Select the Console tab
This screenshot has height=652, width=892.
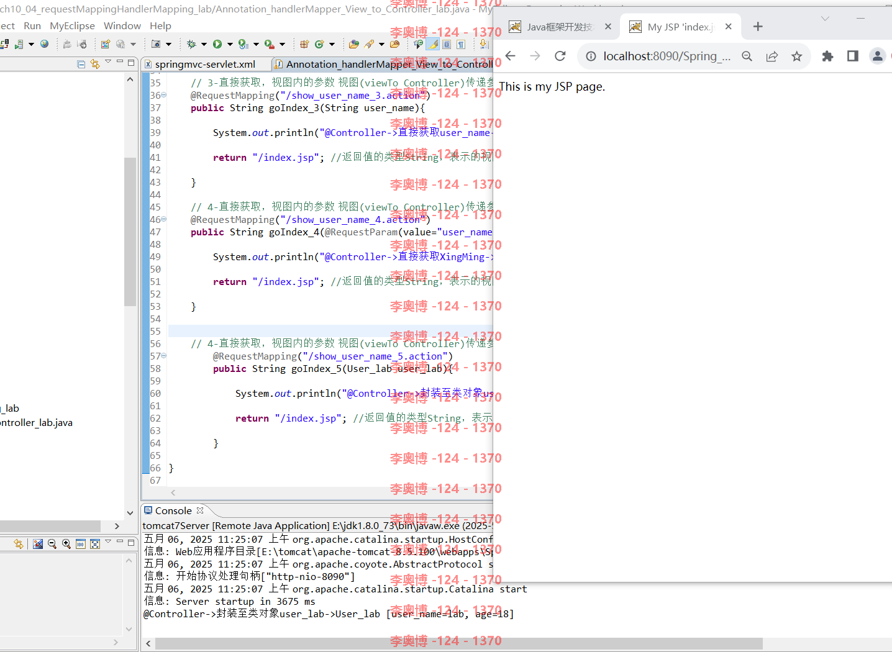[x=174, y=510]
